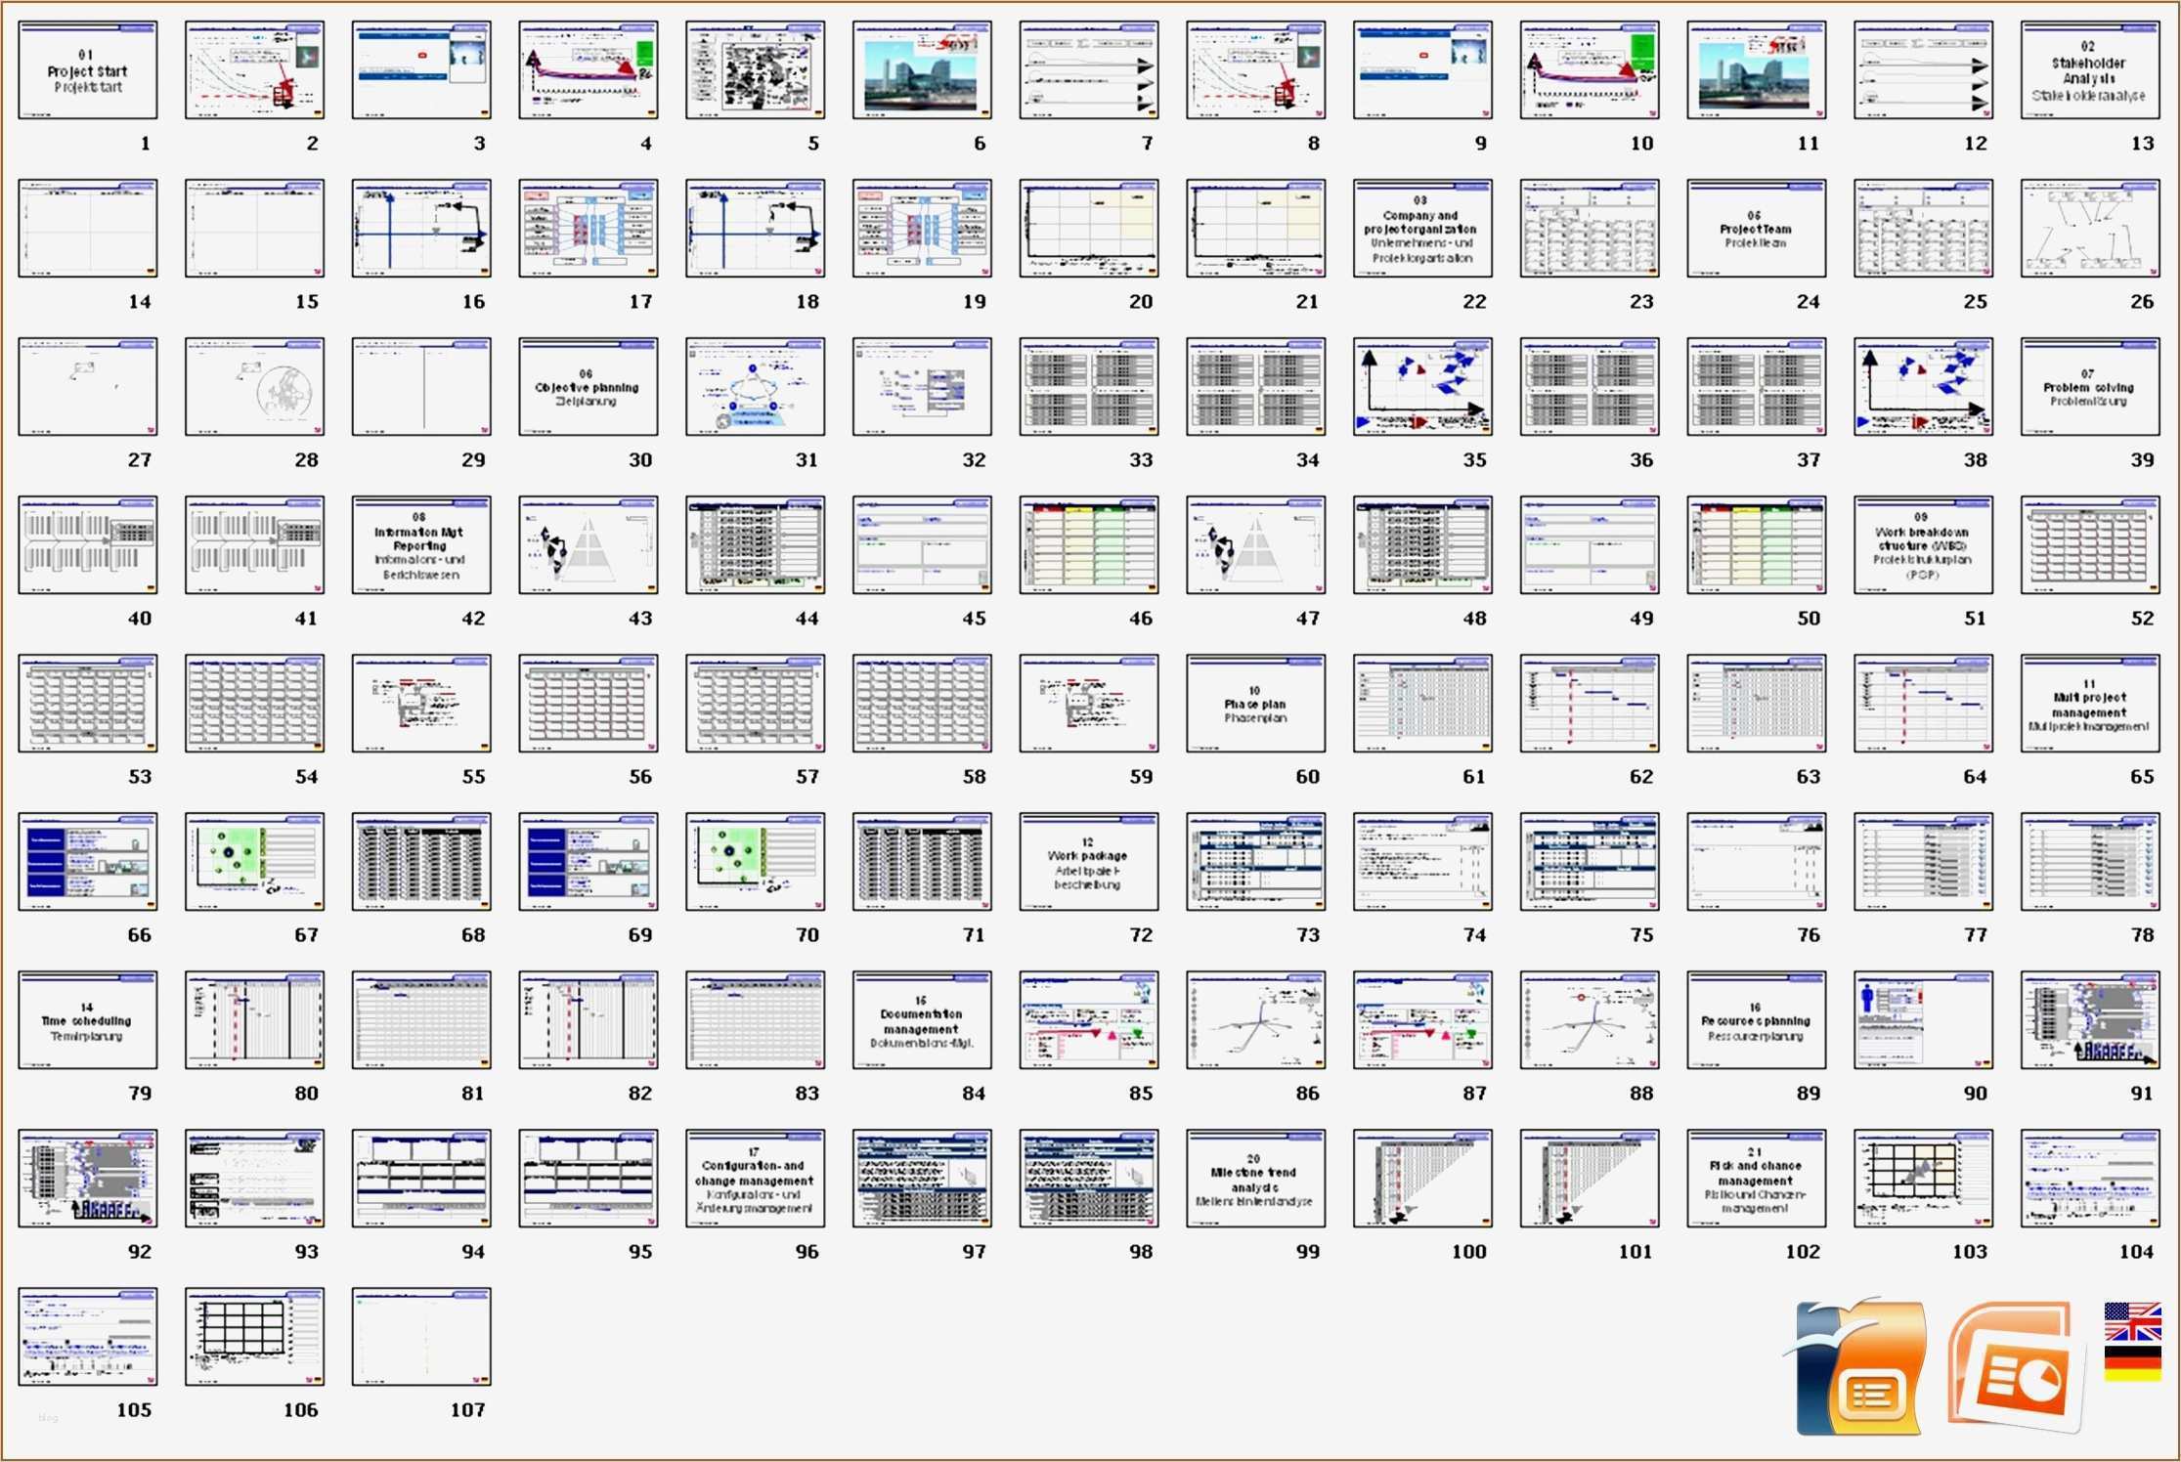2181x1462 pixels.
Task: Open slide 102 'Risk and chance management'
Action: [1756, 1179]
